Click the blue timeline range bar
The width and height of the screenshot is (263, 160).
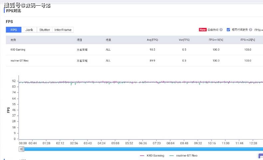tap(143, 149)
